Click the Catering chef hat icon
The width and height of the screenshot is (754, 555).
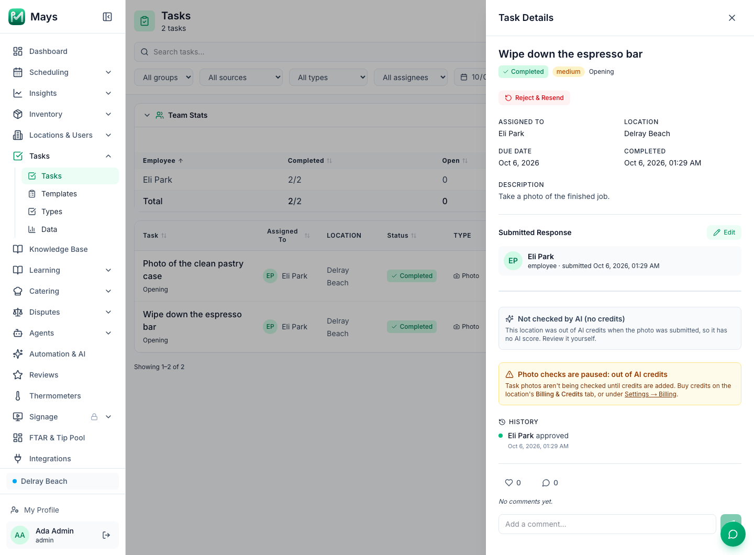coord(18,291)
